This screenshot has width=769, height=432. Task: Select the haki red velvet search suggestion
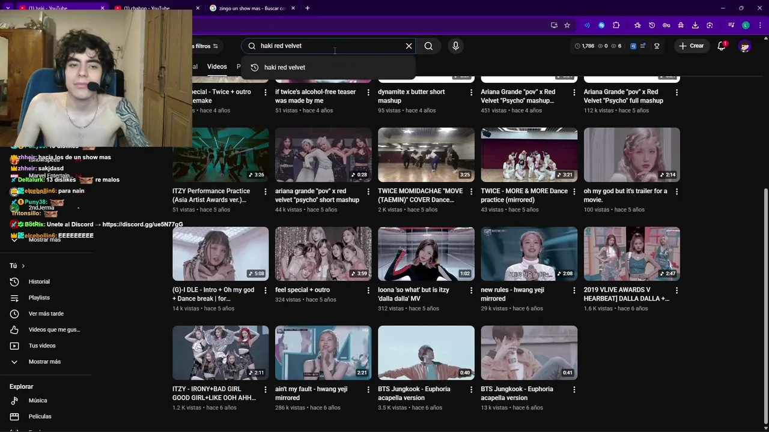click(328, 67)
